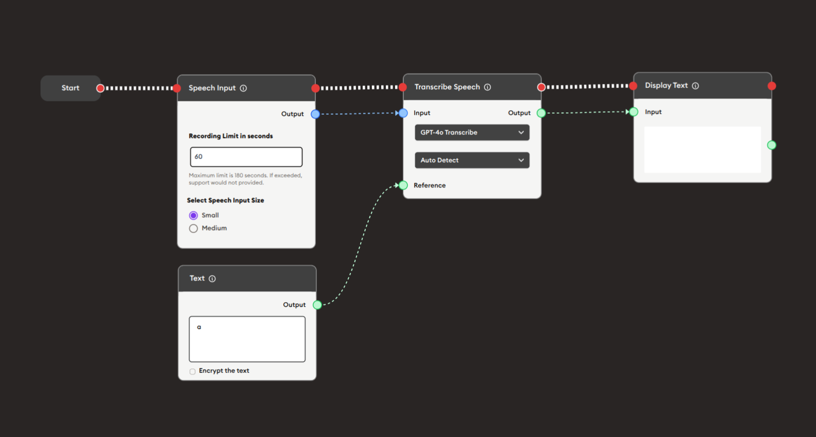Image resolution: width=816 pixels, height=437 pixels.
Task: Click Display Text right red flow port
Action: coord(772,86)
